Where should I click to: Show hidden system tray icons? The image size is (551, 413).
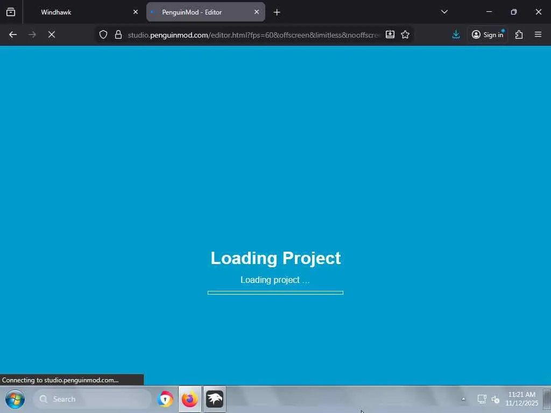pyautogui.click(x=463, y=400)
